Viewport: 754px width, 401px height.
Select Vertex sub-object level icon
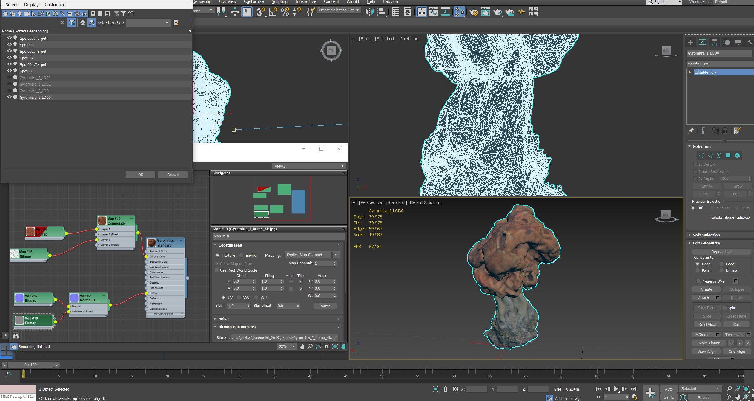701,155
